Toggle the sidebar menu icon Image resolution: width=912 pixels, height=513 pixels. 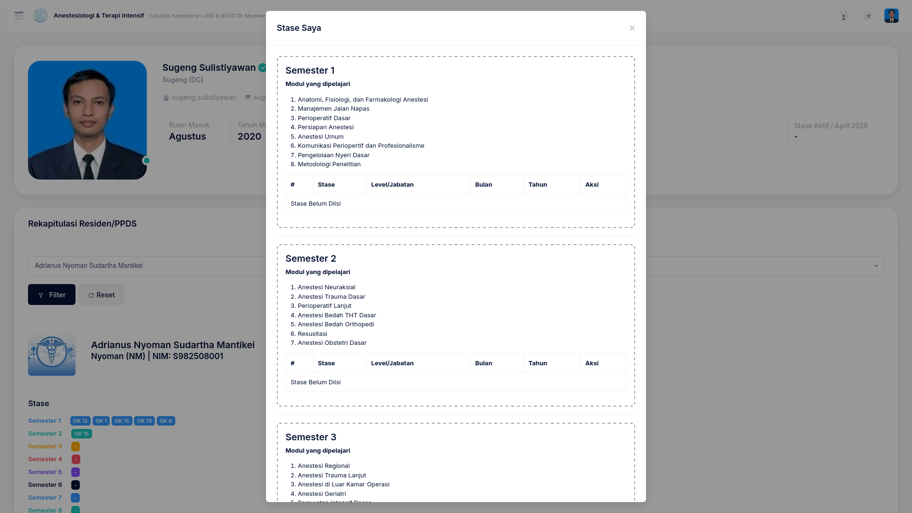click(x=19, y=16)
